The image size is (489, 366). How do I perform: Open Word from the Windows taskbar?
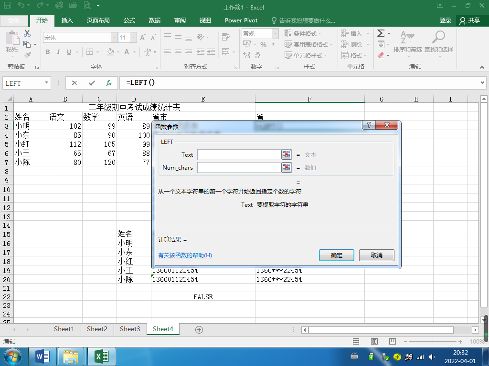(43, 356)
